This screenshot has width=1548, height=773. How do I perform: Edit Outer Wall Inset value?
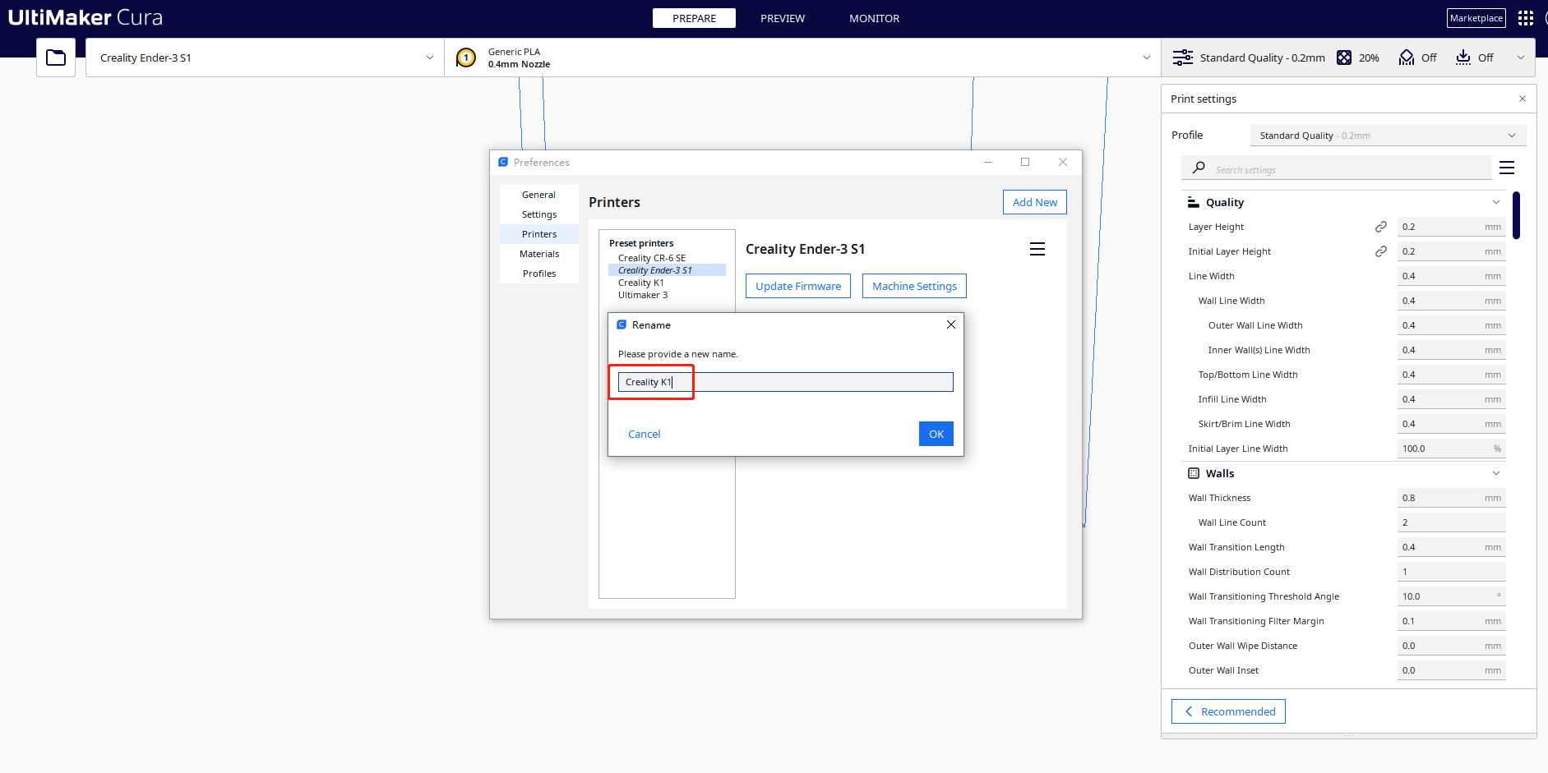pyautogui.click(x=1452, y=670)
